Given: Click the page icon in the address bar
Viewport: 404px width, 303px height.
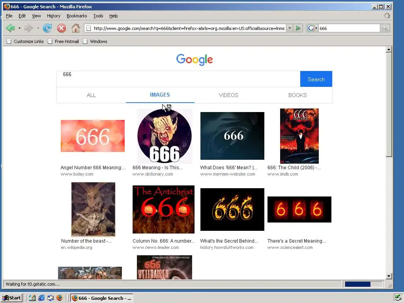Looking at the screenshot, I should [88, 28].
